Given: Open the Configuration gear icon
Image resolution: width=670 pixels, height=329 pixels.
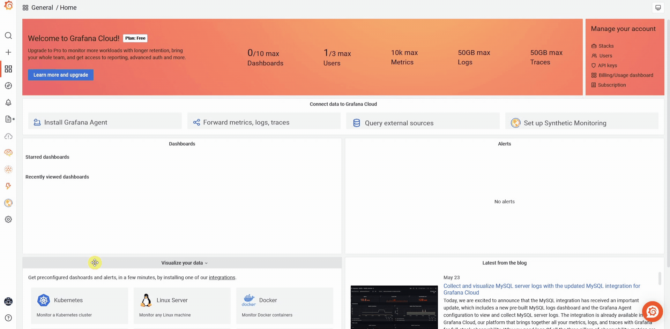Looking at the screenshot, I should (8, 219).
